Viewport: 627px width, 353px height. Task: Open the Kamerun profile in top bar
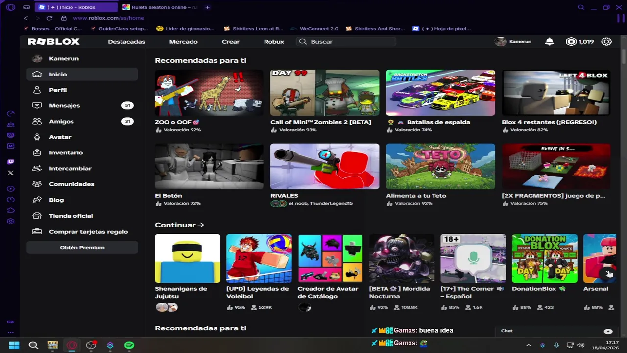coord(513,42)
